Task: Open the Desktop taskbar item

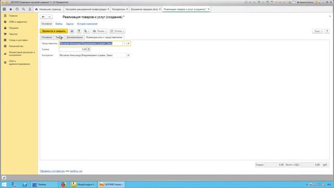Action: (44, 184)
